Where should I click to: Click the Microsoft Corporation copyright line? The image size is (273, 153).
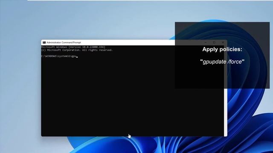pos(77,50)
